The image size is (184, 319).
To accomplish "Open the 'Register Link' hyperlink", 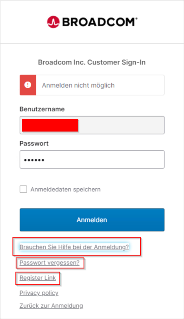I will [38, 278].
